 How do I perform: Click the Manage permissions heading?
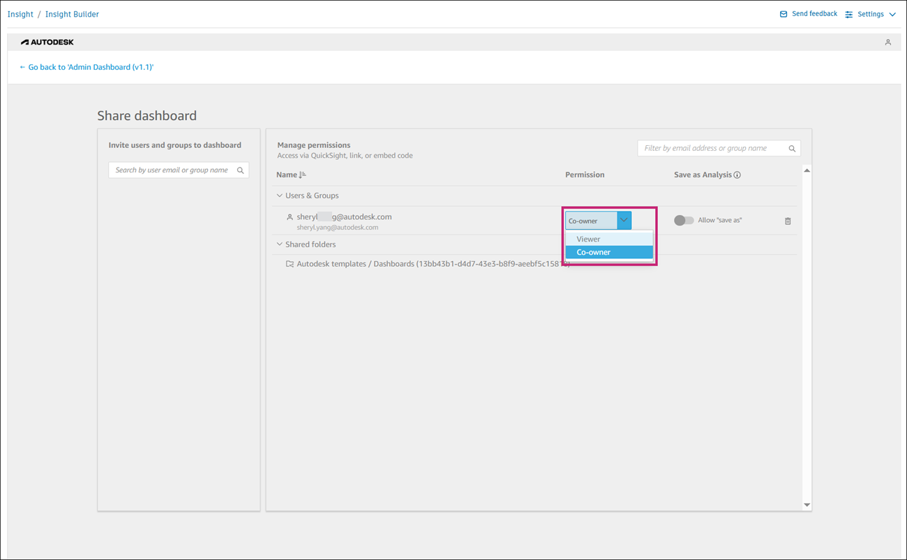[x=314, y=145]
